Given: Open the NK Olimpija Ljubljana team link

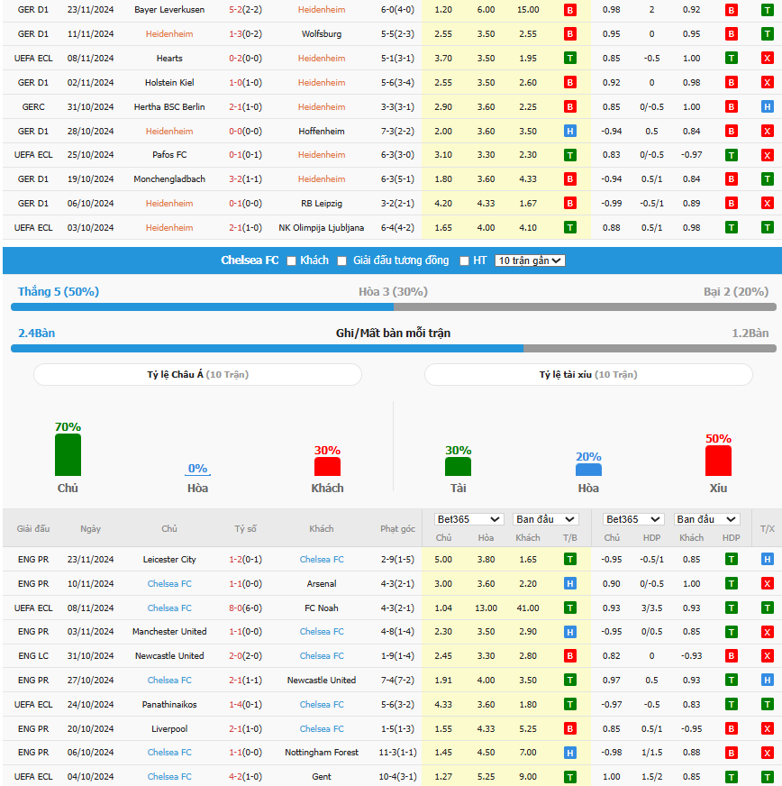Looking at the screenshot, I should point(321,227).
